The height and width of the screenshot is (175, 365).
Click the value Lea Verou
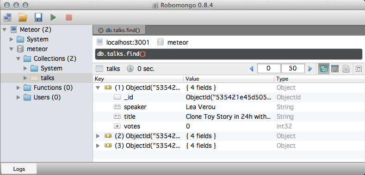point(201,107)
